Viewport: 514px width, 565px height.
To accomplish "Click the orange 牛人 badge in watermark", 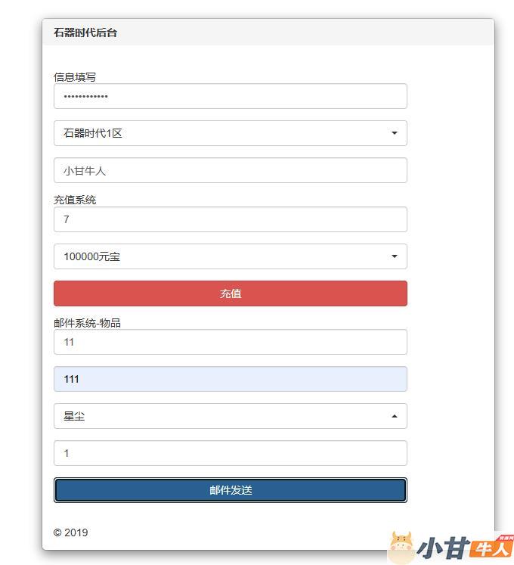I will (x=491, y=549).
